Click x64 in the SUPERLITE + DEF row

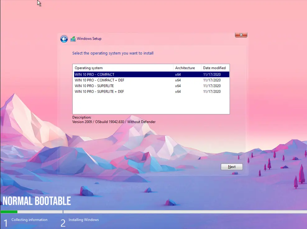(x=178, y=91)
